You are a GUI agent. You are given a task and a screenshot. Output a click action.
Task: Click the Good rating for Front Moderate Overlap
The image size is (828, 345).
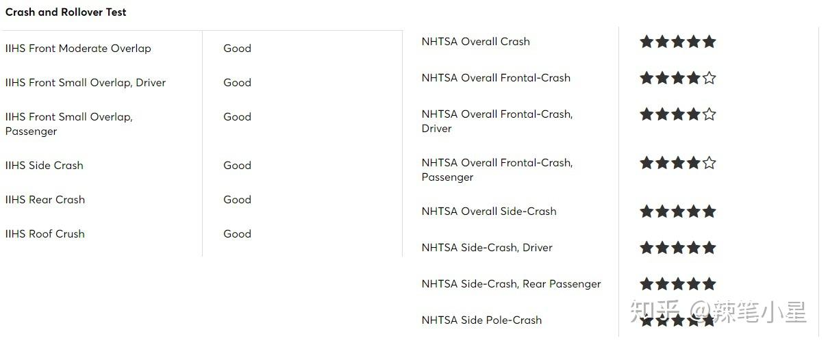(x=237, y=49)
